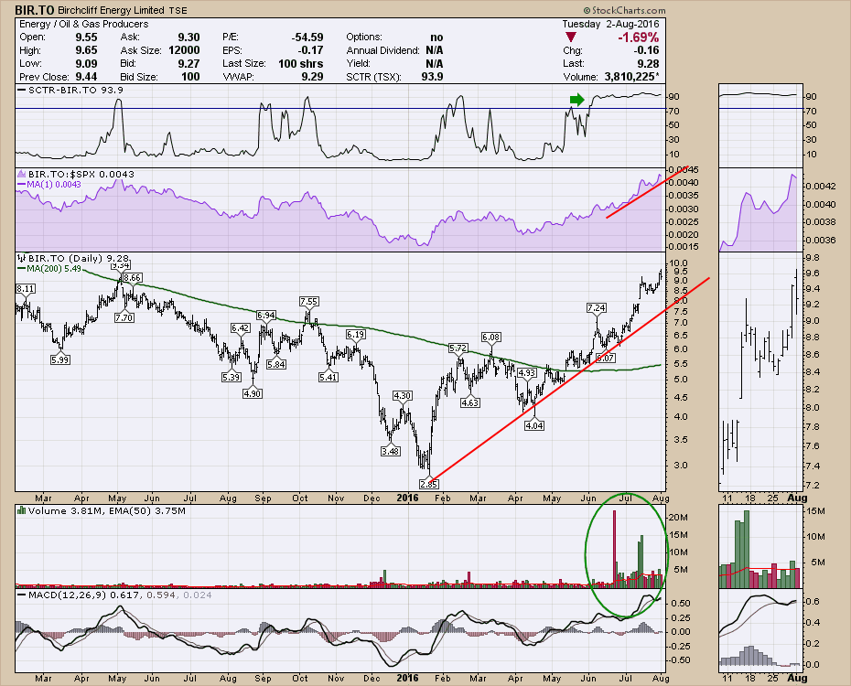Click the volume bars icon beside Volume legend

22,510
